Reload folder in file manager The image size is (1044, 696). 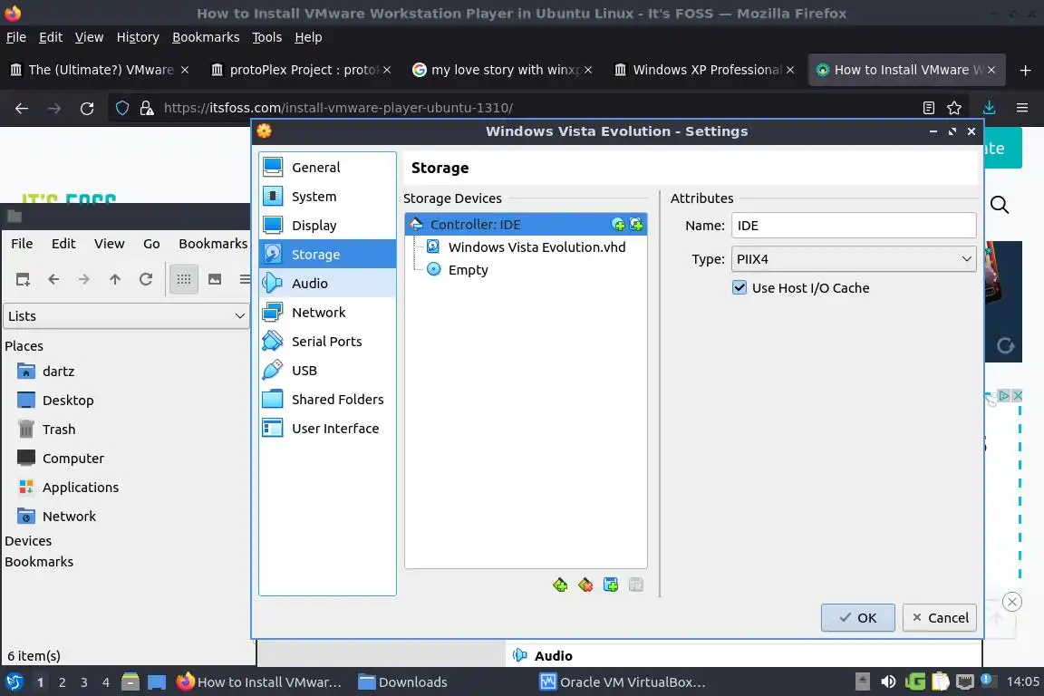pyautogui.click(x=146, y=279)
